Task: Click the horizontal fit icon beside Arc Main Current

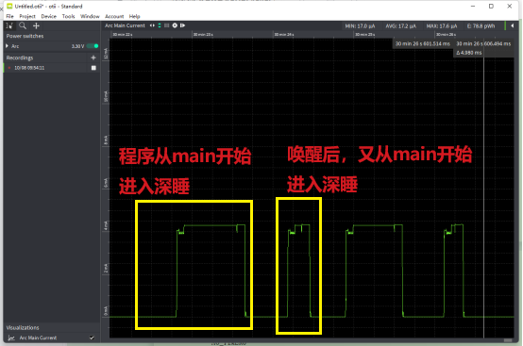Action: [x=152, y=25]
